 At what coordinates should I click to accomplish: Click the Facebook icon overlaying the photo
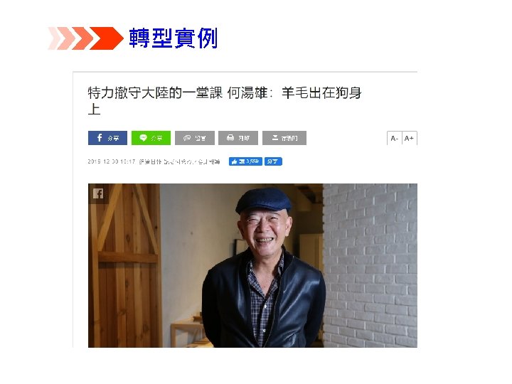[98, 193]
